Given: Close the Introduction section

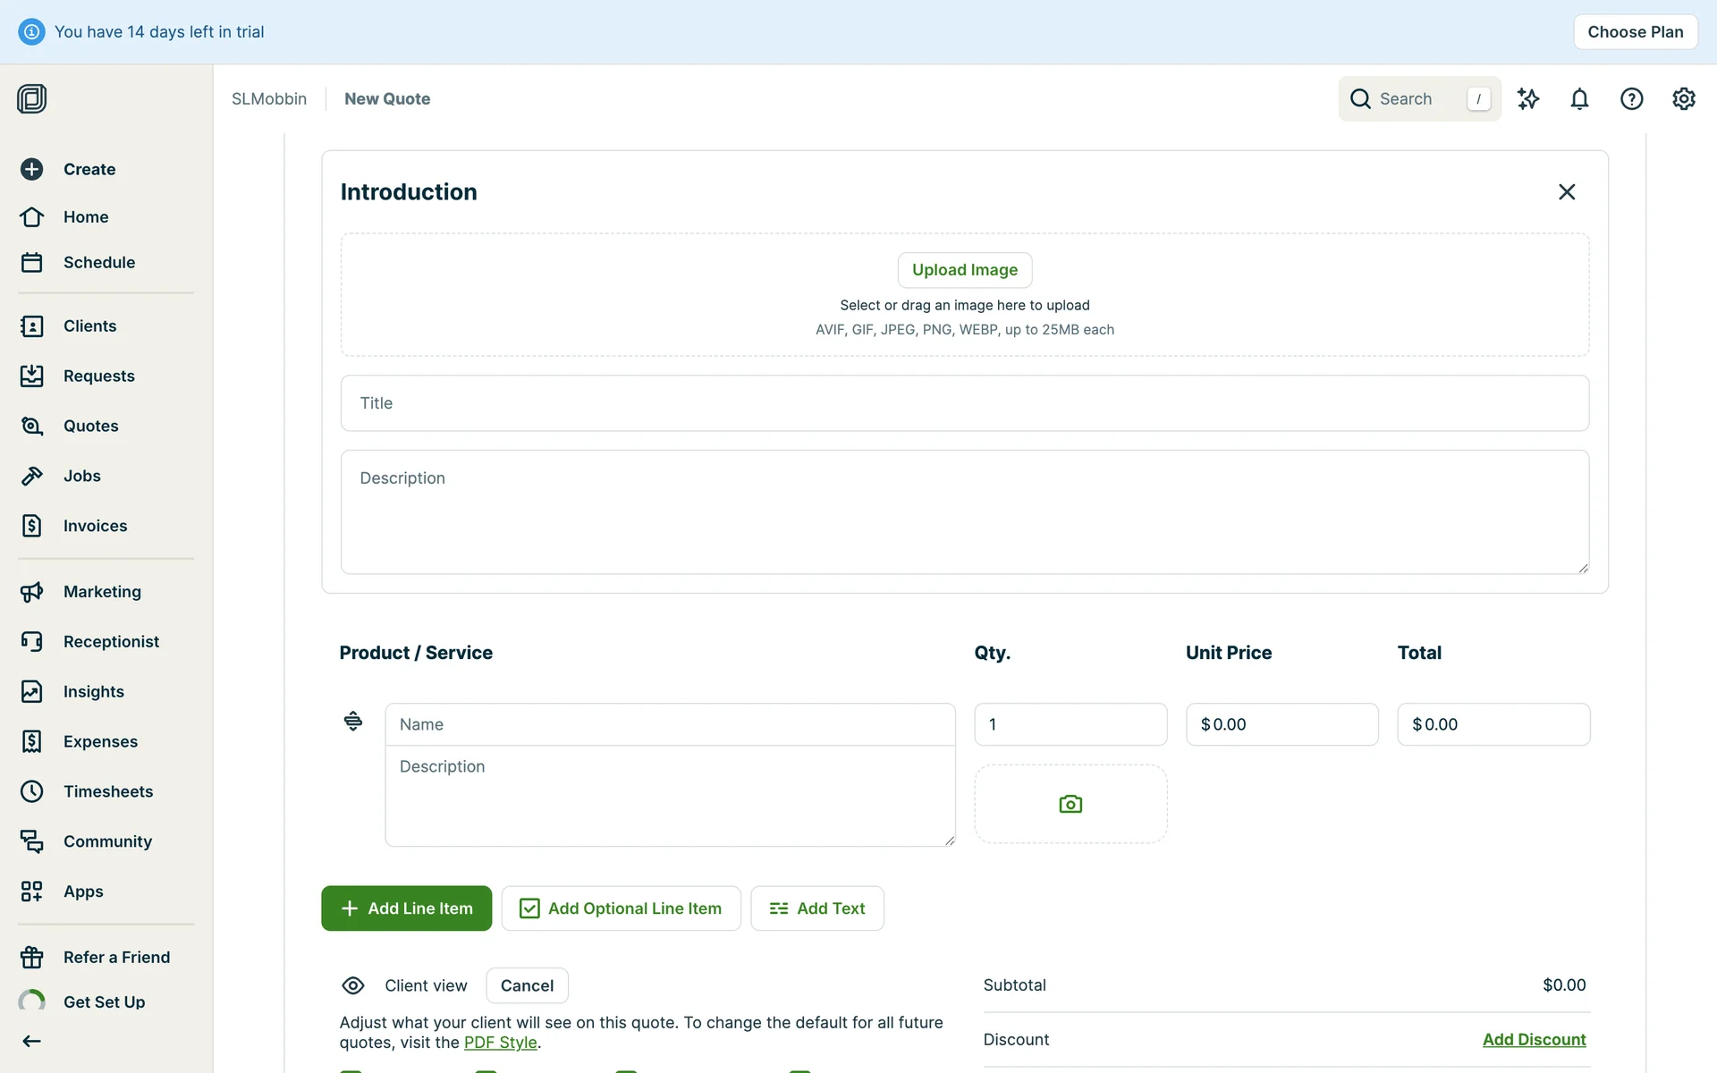Looking at the screenshot, I should tap(1566, 192).
